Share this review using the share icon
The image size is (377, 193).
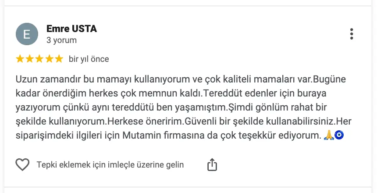pyautogui.click(x=212, y=165)
